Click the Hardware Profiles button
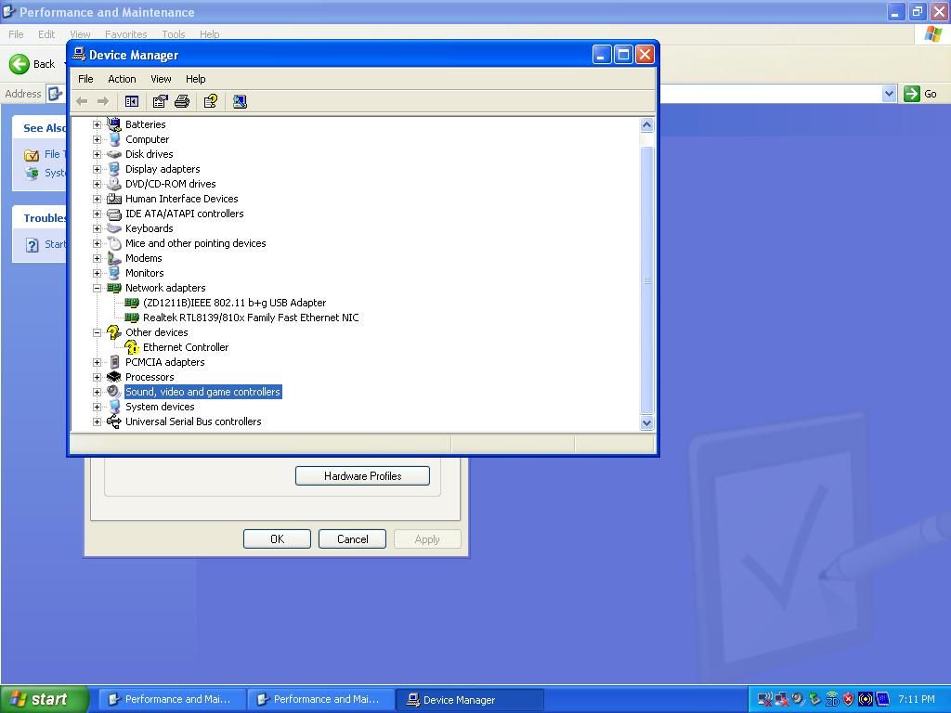951x713 pixels. 363,476
